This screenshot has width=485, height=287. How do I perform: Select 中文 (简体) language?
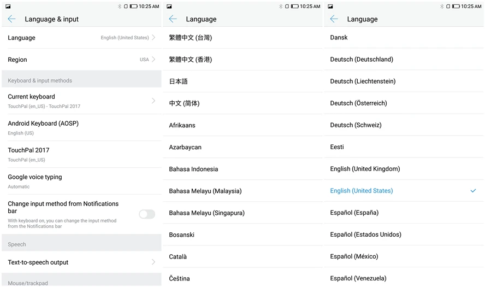tap(242, 103)
